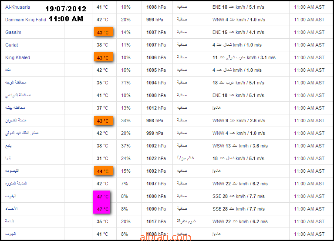Open the محافظة الوجه link
Screen dimensions: 334x241
16,82
